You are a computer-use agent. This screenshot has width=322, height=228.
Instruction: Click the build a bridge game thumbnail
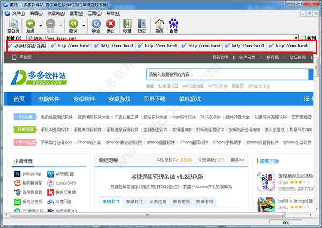(x=266, y=205)
